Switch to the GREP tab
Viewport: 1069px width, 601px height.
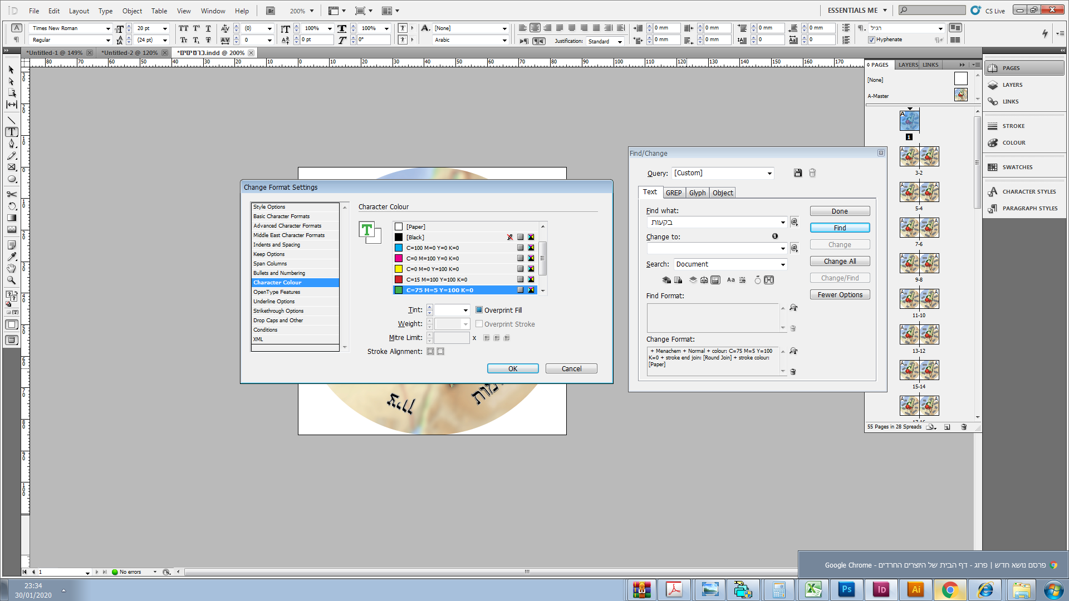[x=673, y=193]
